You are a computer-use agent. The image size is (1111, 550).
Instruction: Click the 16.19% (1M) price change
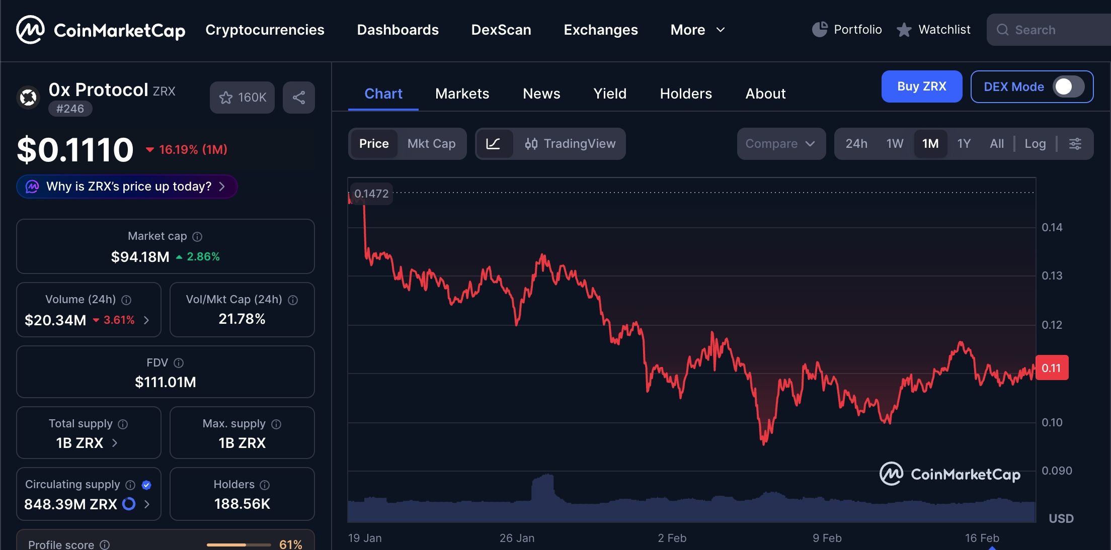[187, 149]
